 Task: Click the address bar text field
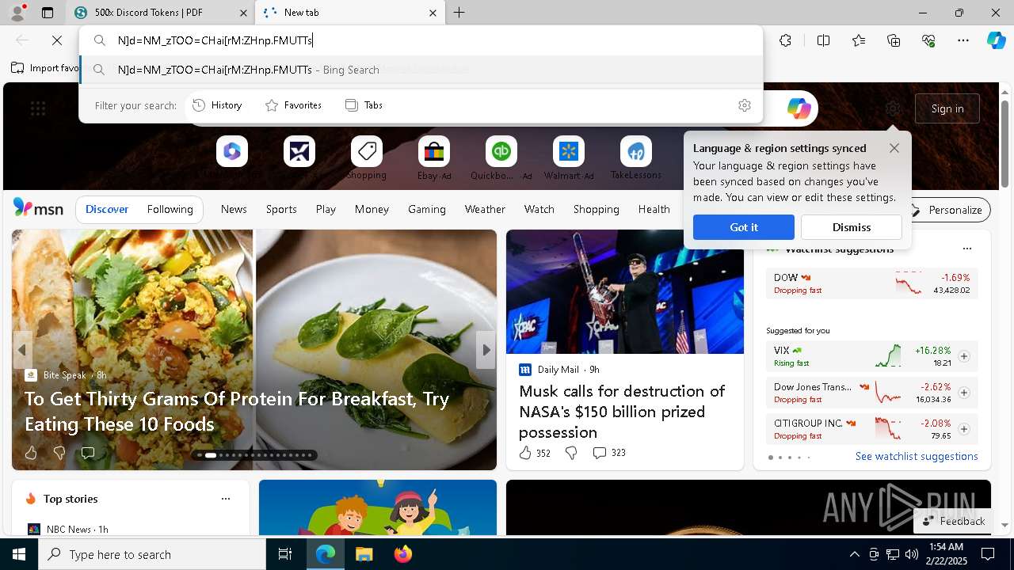click(420, 40)
